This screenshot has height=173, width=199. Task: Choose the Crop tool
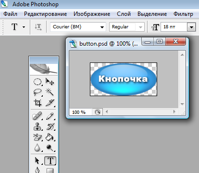pyautogui.click(x=37, y=103)
